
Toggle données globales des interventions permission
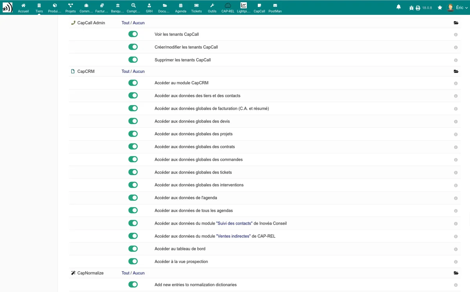point(133,185)
